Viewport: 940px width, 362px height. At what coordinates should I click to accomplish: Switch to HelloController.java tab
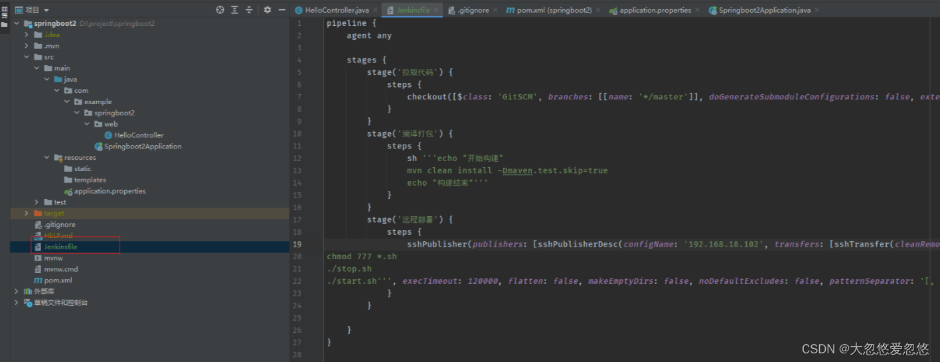(337, 10)
